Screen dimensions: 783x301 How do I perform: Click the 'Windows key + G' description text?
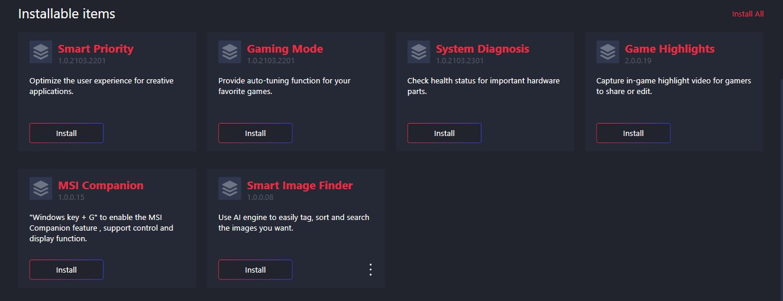click(102, 228)
